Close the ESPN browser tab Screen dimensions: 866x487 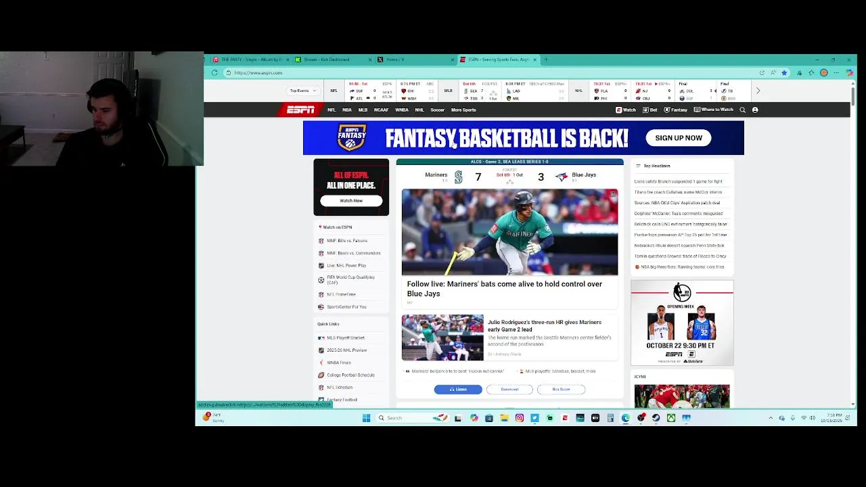tap(535, 60)
